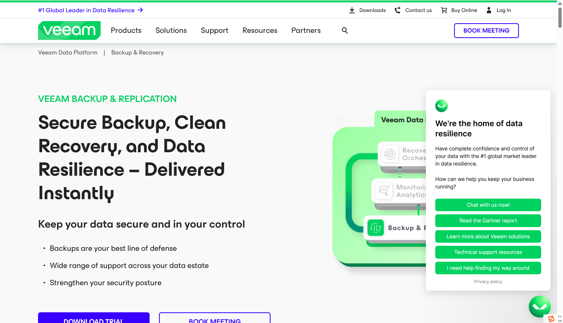Click the Contact us phone icon

397,10
